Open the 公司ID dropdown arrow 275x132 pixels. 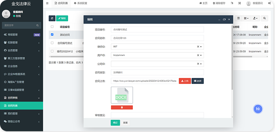[201, 64]
